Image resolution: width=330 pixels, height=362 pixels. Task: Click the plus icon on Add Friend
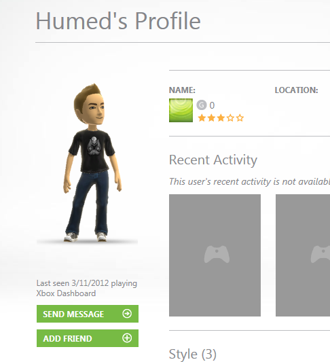tap(127, 338)
